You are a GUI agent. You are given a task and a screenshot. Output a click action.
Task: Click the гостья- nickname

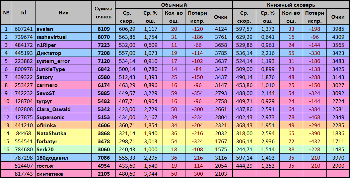(46, 166)
